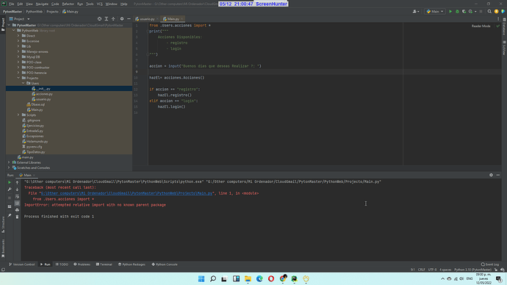Screen dimensions: 507x285
Task: Click the down arrow in Run console
Action: click(x=17, y=190)
